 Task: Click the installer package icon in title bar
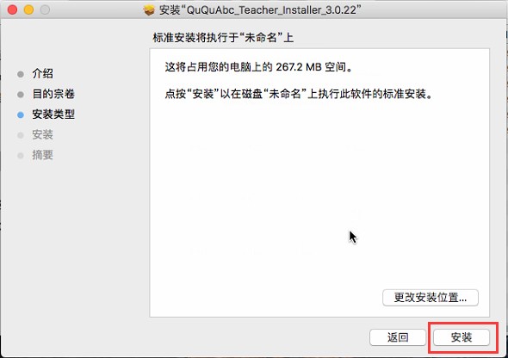pos(149,10)
